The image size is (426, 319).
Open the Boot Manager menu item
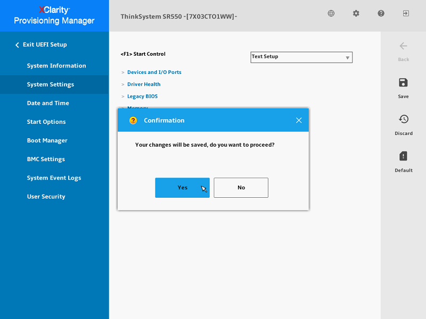(x=47, y=141)
